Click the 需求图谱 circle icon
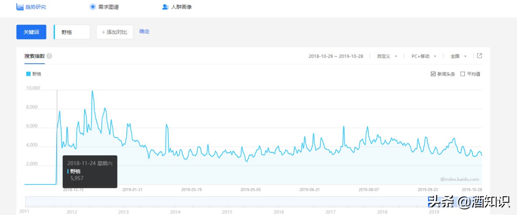This screenshot has height=215, width=517. [x=92, y=7]
